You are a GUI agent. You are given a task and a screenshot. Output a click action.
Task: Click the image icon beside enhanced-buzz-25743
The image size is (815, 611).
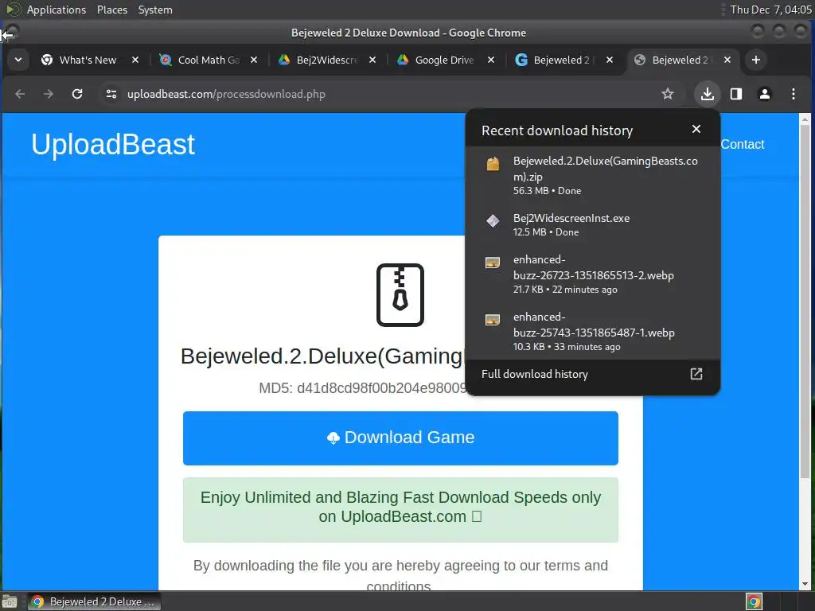tap(493, 320)
